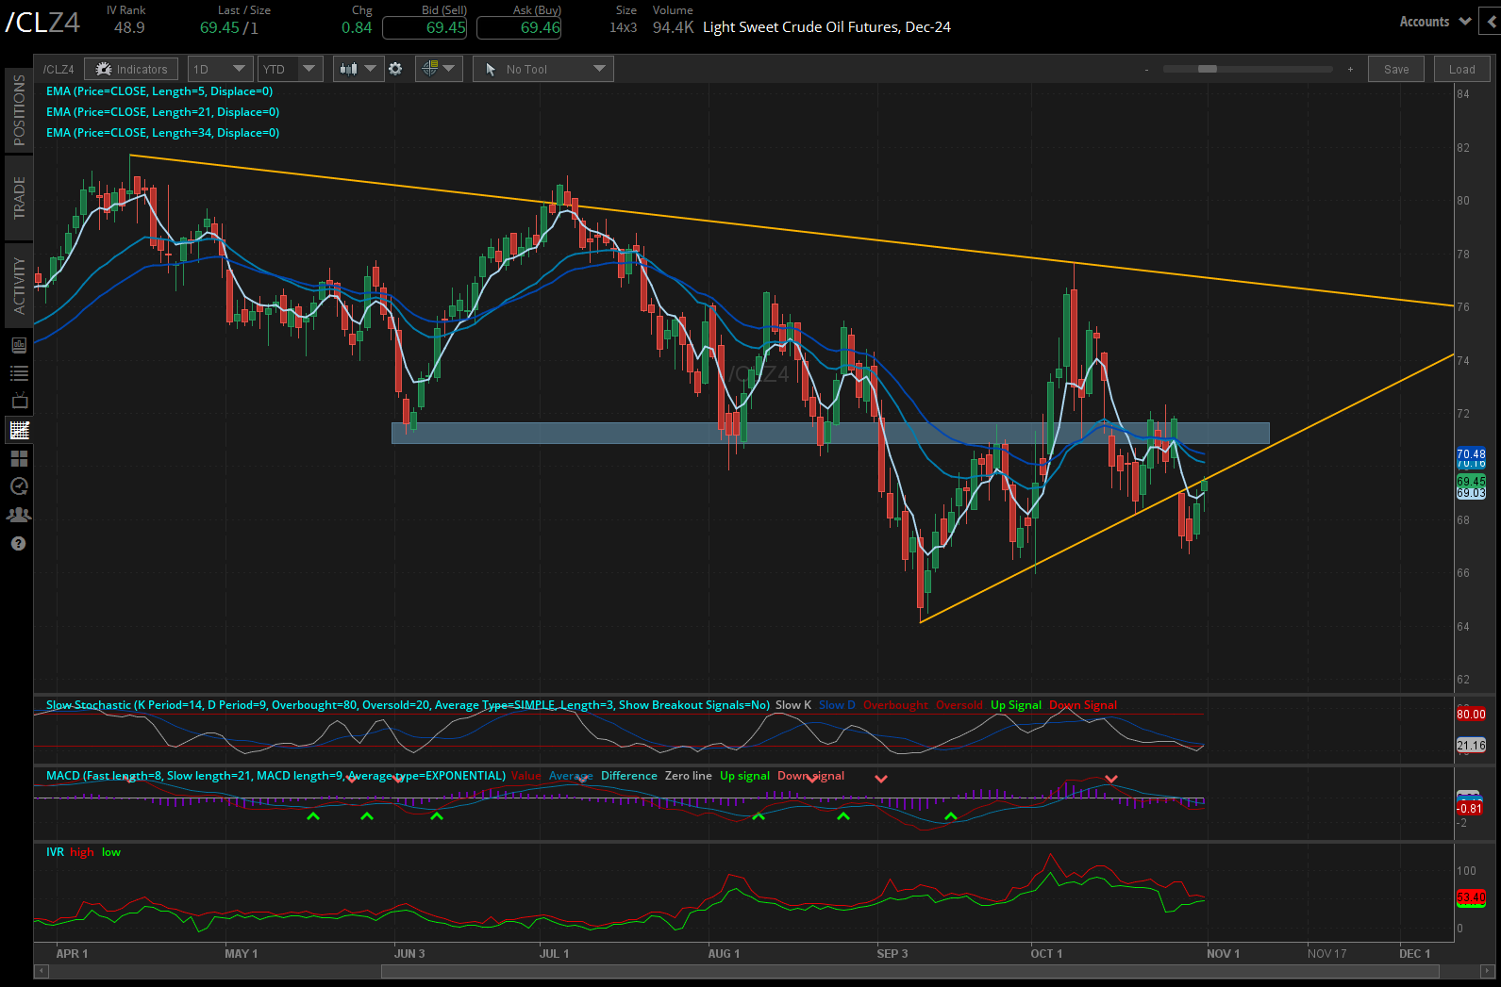The image size is (1501, 987).
Task: Open the chart settings gear
Action: [x=395, y=69]
